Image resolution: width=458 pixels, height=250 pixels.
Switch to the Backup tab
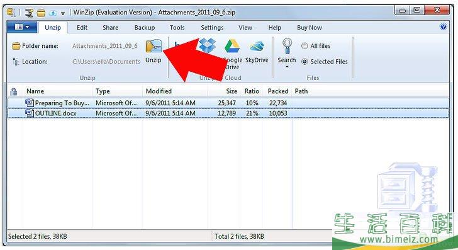click(x=145, y=28)
